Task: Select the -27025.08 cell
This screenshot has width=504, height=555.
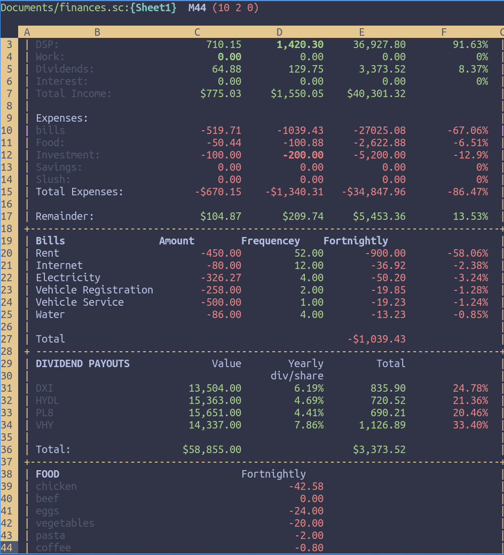Action: [379, 131]
